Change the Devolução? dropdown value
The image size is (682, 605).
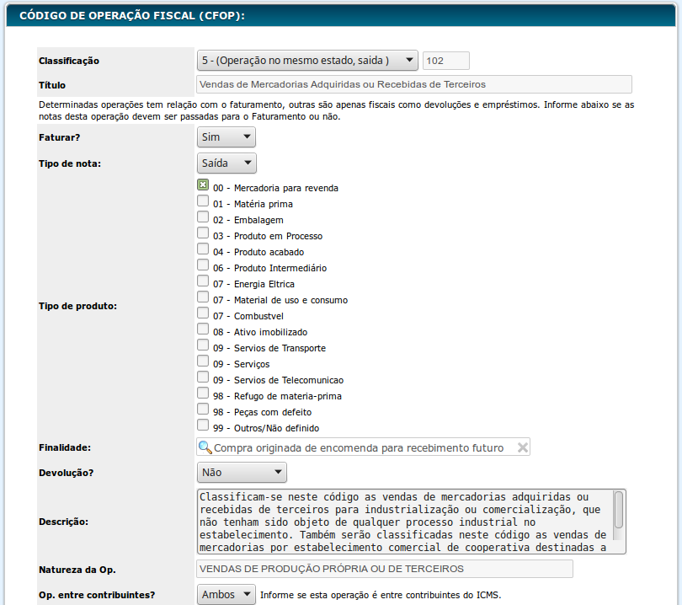click(242, 473)
